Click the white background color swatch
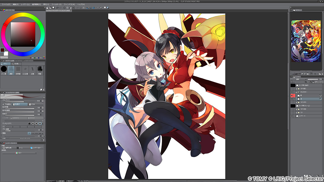This screenshot has height=182, width=324. 6,53
